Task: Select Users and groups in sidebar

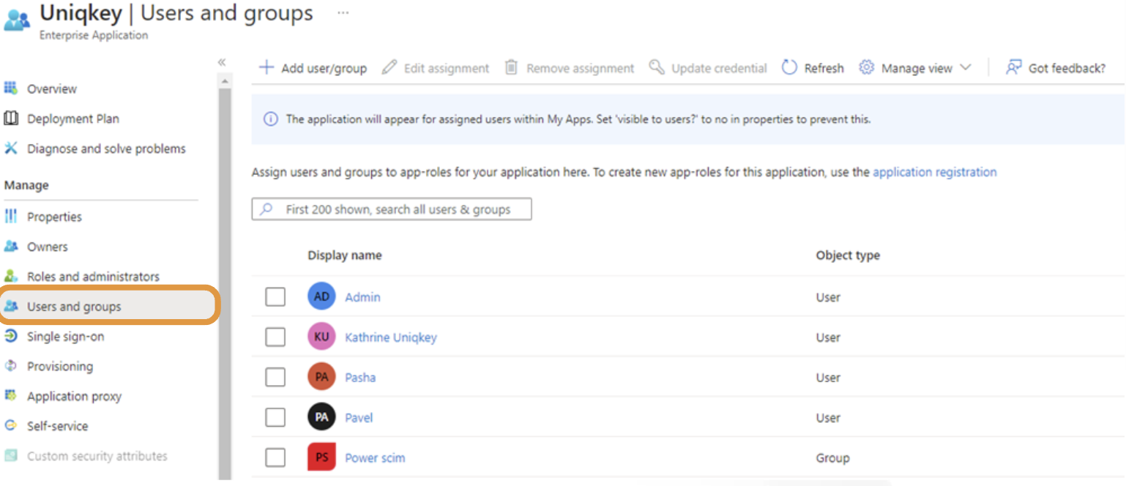Action: [x=109, y=307]
